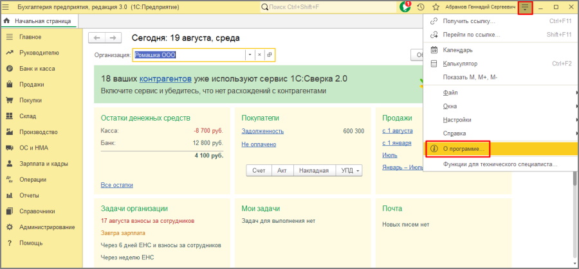The width and height of the screenshot is (579, 269).
Task: Open Зарплата и кадры person icon
Action: [10, 164]
